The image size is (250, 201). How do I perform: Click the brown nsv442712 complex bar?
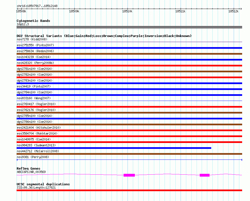129,154
